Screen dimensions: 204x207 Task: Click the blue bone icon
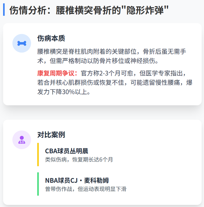tap(22, 43)
